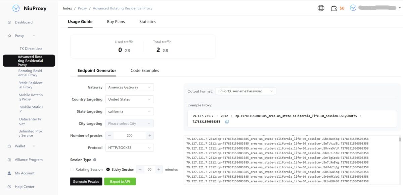Open Help Center from sidebar label
The height and width of the screenshot is (195, 403).
click(x=25, y=187)
